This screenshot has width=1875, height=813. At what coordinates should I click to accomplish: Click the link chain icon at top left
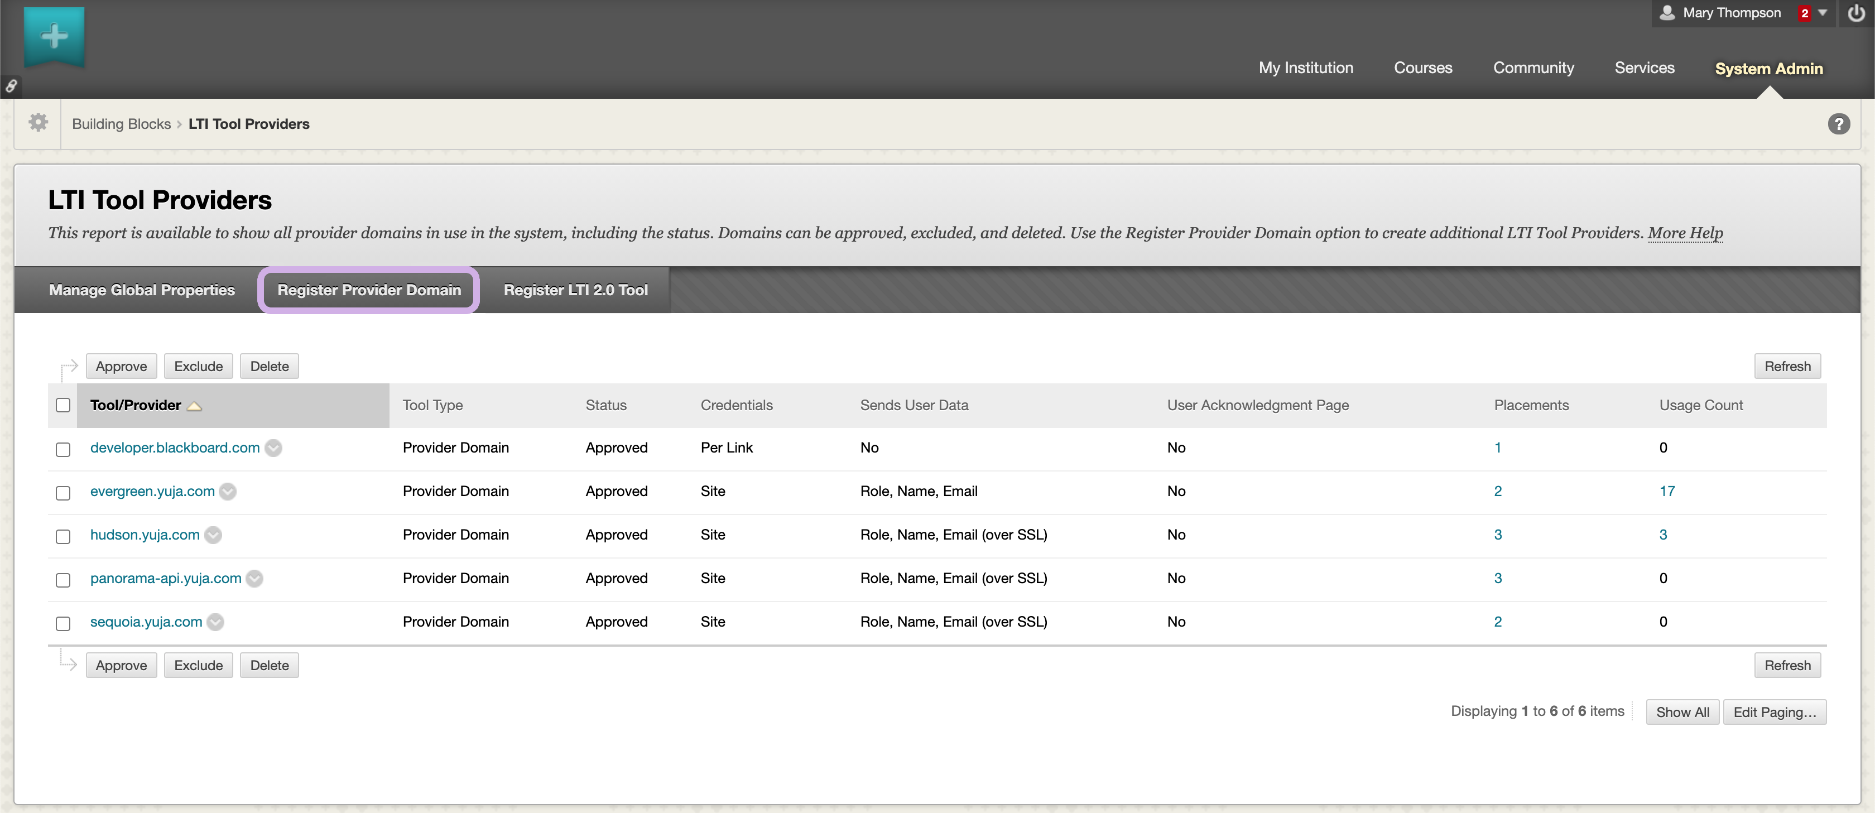point(11,86)
